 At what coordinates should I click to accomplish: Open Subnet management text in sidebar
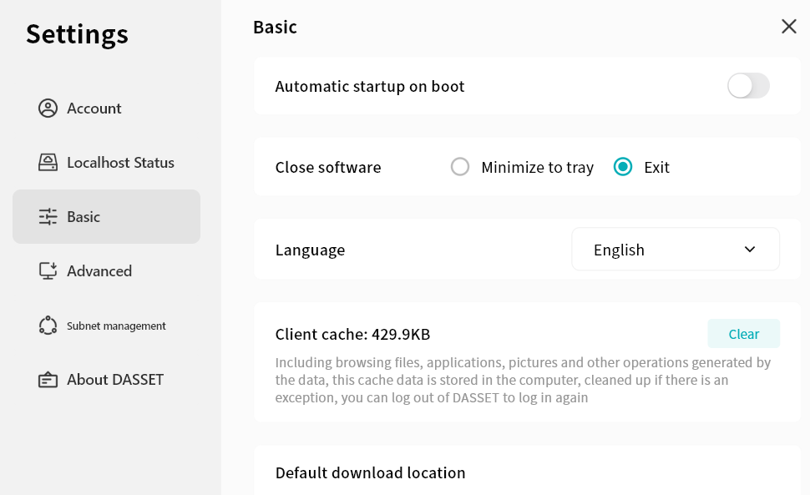tap(116, 326)
